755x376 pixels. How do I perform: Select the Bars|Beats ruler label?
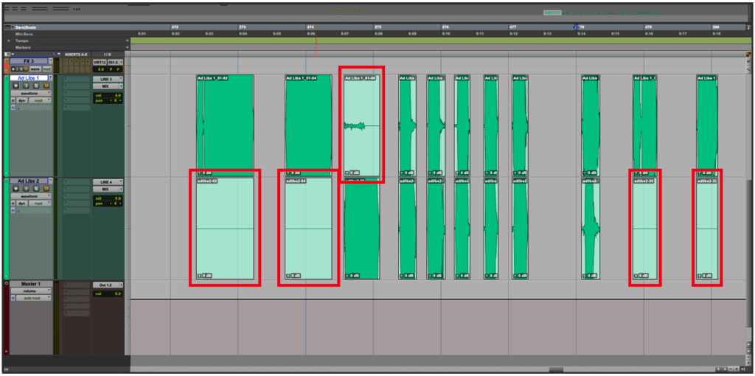[x=26, y=27]
